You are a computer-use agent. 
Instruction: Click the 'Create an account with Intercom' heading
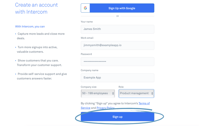point(36,8)
